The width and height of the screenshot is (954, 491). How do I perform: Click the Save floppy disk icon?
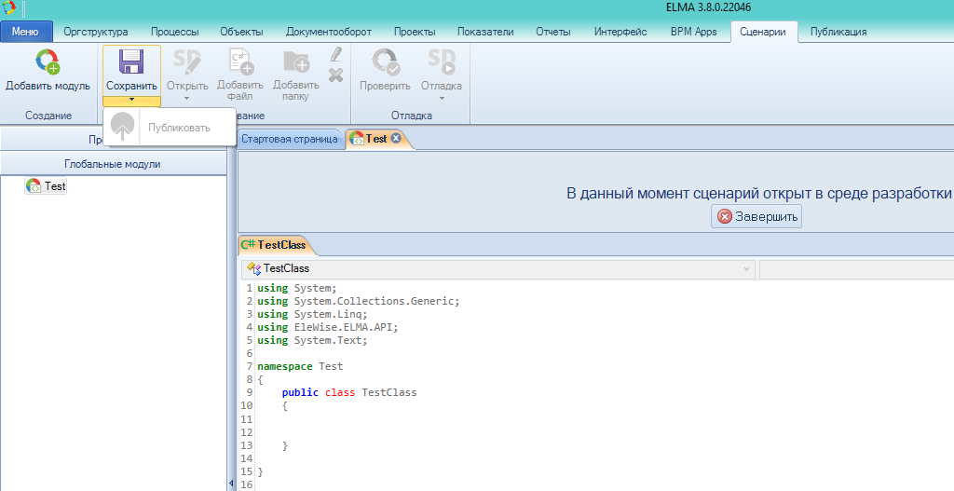pyautogui.click(x=131, y=63)
